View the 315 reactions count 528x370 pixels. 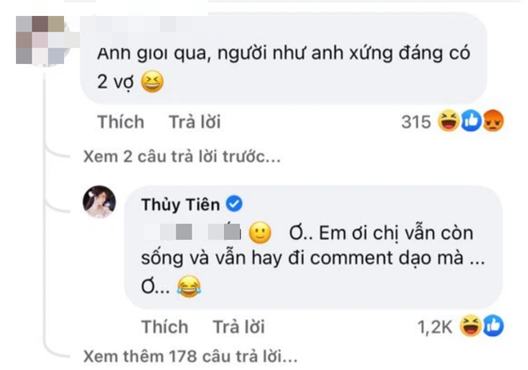416,122
